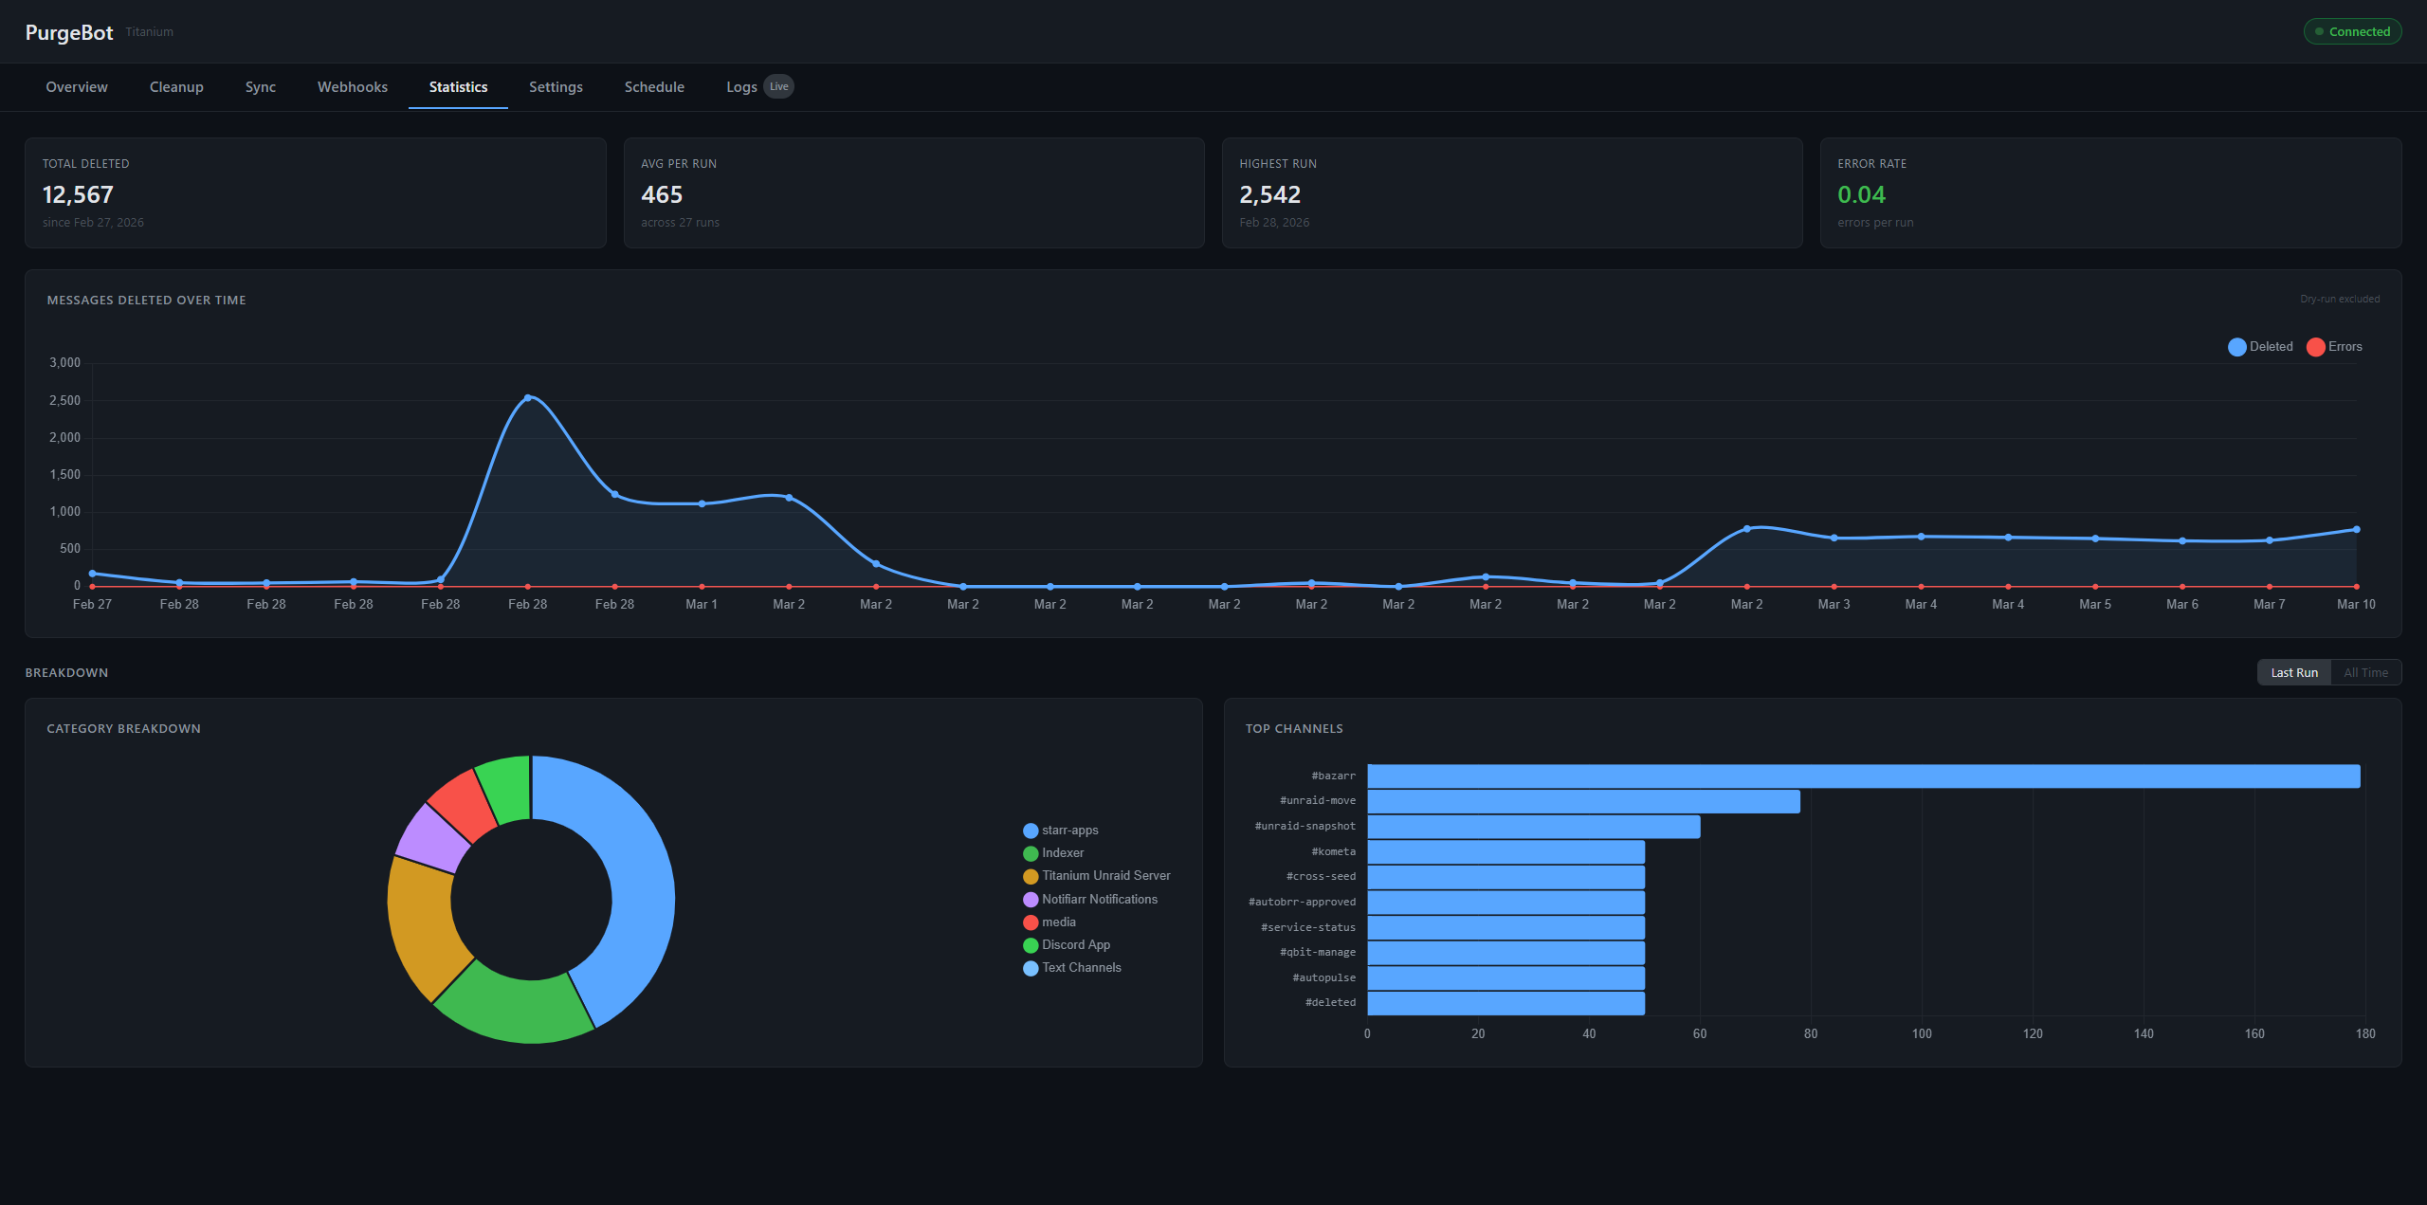Click the 'across 27 runs' caption

coord(680,223)
